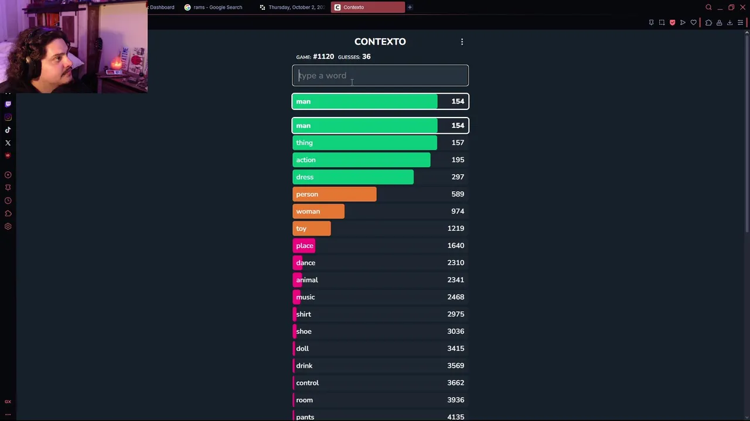750x421 pixels.
Task: Open Twitch from the browser sidebar
Action: (x=8, y=104)
